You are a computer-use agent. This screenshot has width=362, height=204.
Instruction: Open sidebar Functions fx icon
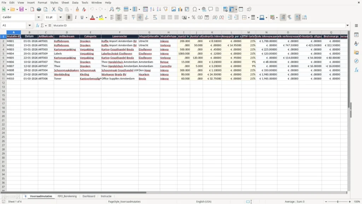click(356, 70)
